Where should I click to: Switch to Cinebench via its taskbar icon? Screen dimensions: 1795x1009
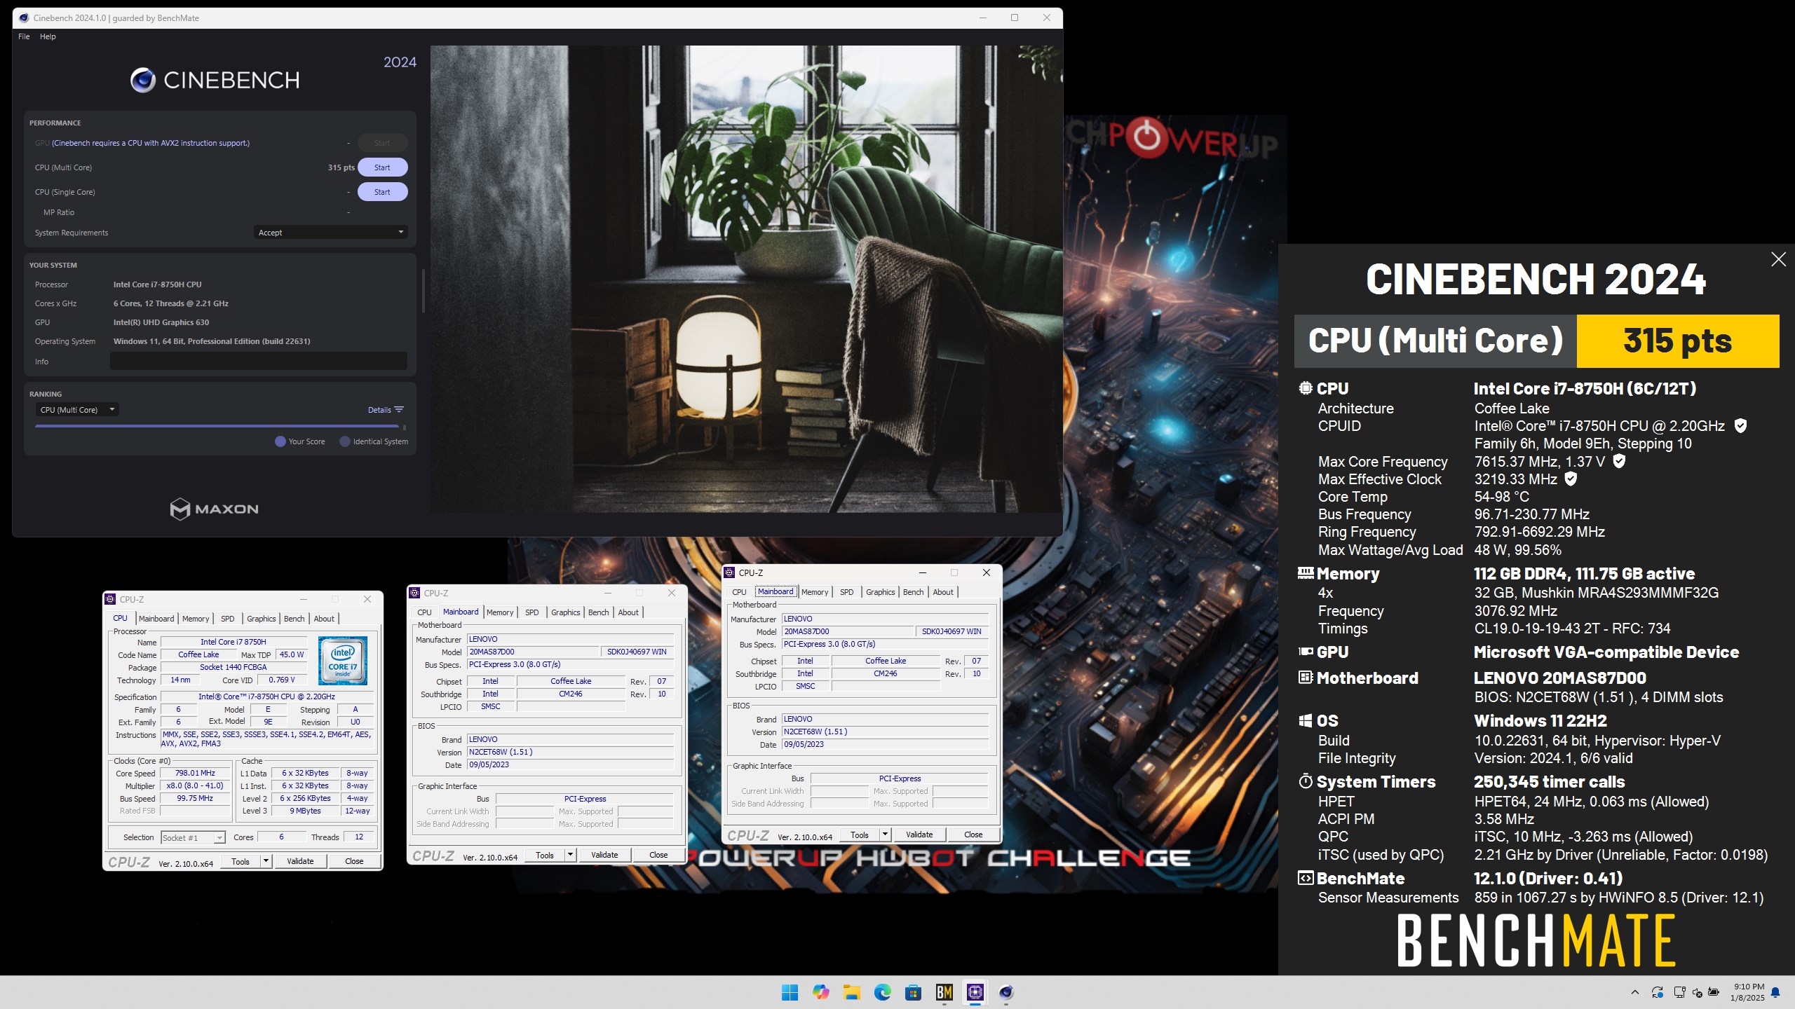[1006, 992]
